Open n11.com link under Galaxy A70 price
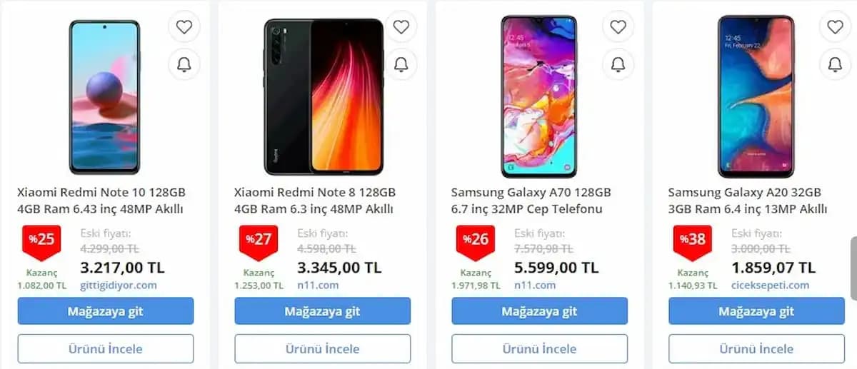 coord(535,285)
